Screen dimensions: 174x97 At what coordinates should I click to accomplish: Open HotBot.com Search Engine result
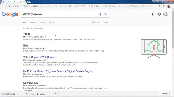[x=58, y=71]
